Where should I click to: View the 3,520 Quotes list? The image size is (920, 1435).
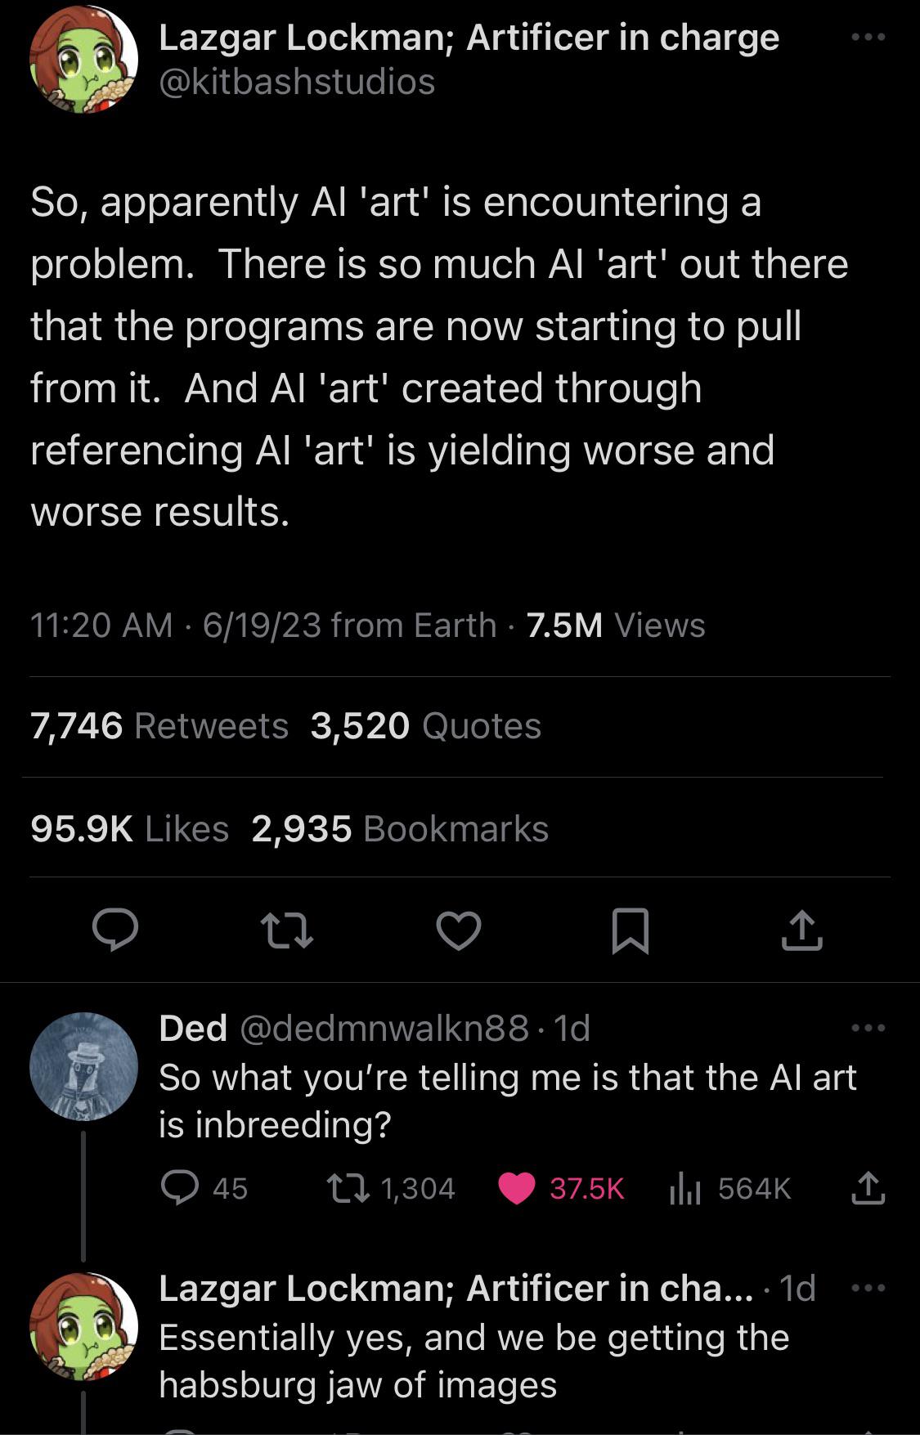pyautogui.click(x=425, y=726)
